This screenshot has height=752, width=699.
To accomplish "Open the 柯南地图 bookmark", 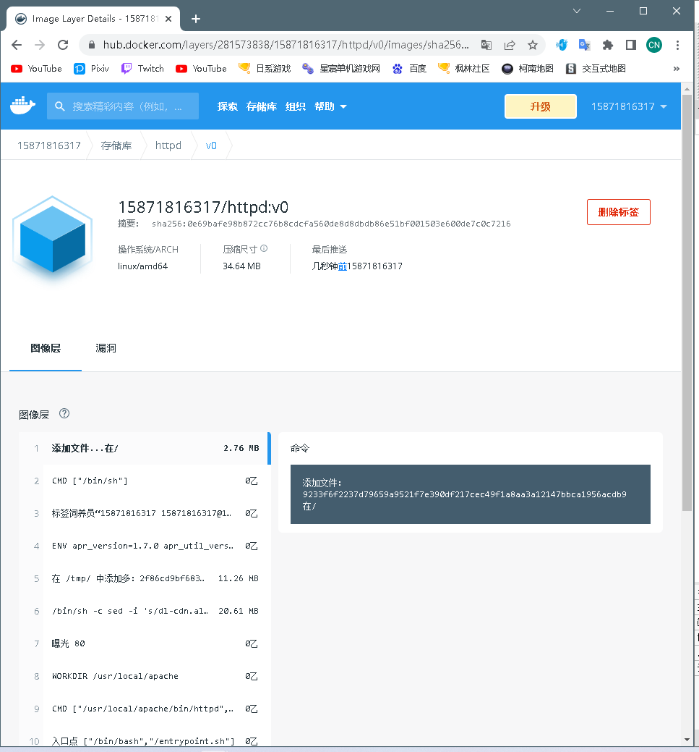I will tap(528, 69).
